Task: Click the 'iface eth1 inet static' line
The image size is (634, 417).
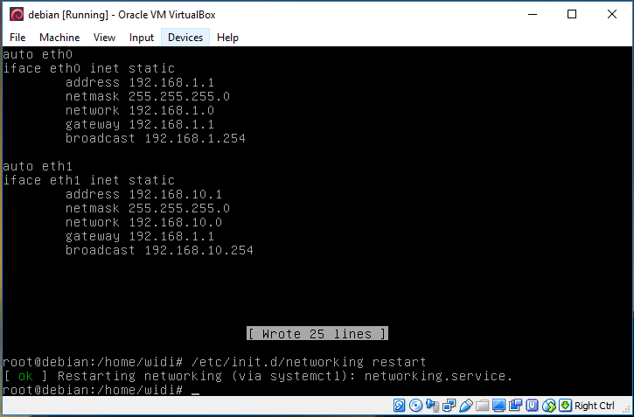Action: [89, 180]
